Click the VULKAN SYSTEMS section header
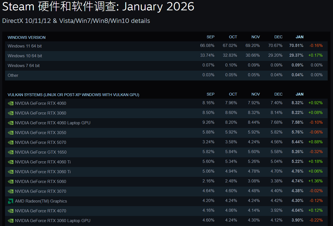This screenshot has height=226, width=333. coord(73,95)
